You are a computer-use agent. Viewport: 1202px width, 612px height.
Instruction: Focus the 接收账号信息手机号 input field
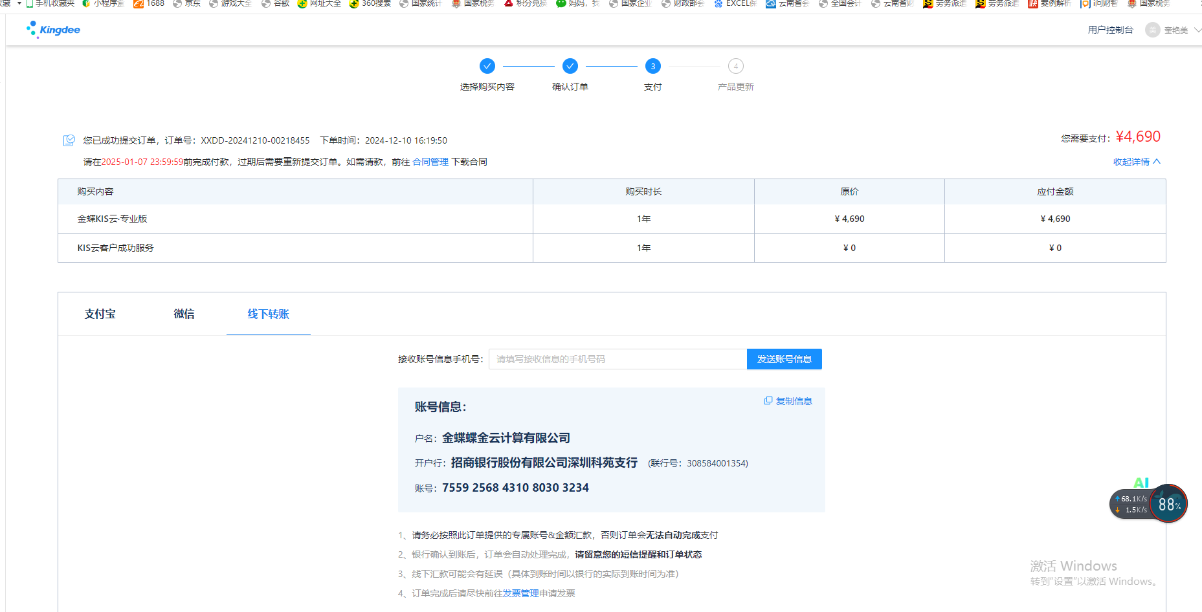click(617, 359)
